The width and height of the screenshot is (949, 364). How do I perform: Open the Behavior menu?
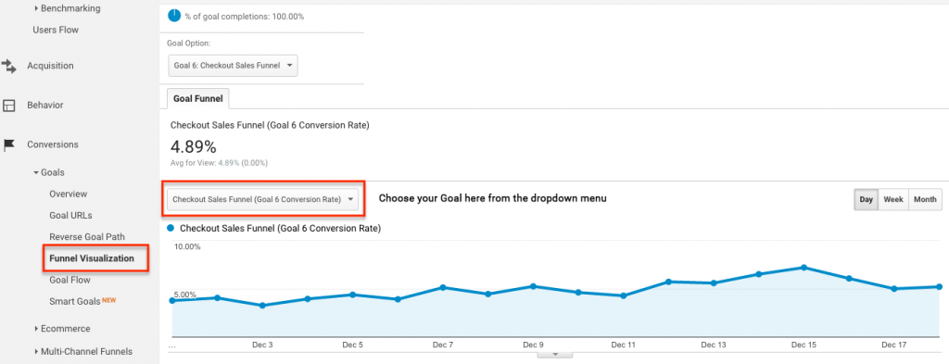44,106
